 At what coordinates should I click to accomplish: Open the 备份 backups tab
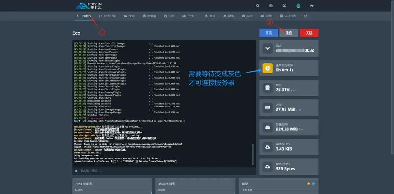point(210,16)
